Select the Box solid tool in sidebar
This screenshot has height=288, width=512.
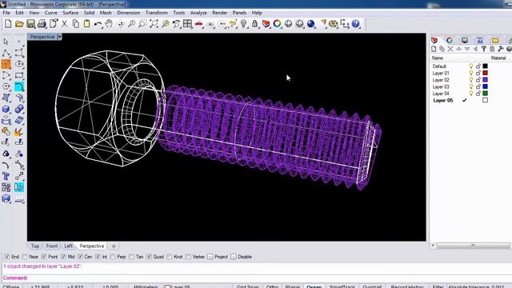click(x=6, y=109)
